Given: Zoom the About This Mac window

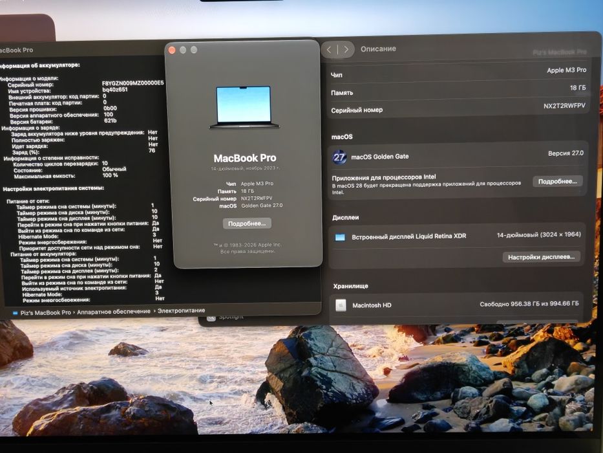Looking at the screenshot, I should click(x=194, y=50).
